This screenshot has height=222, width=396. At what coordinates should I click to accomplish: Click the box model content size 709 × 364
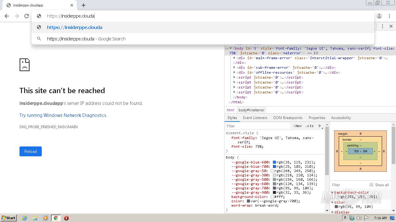(360, 151)
